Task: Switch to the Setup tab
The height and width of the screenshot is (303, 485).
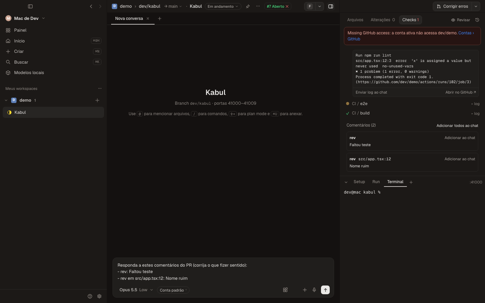Action: (x=359, y=182)
